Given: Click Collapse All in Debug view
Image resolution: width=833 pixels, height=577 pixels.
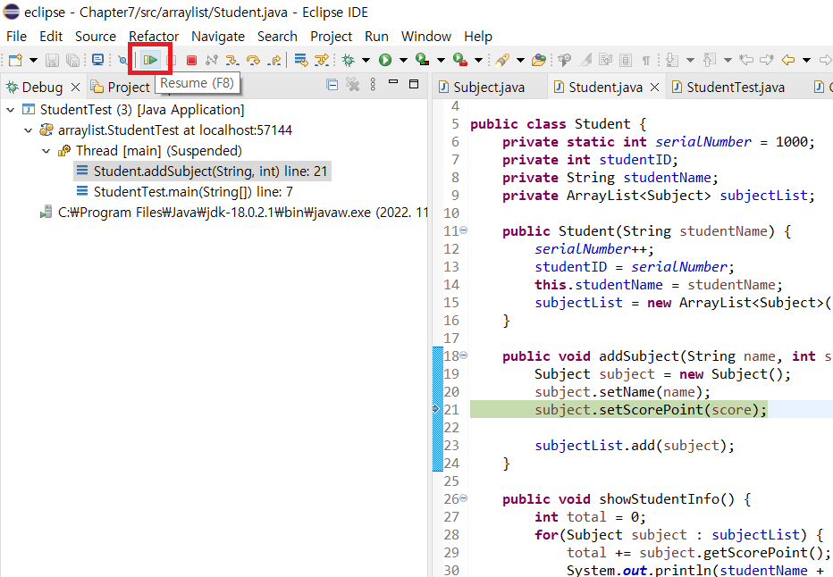Looking at the screenshot, I should tap(332, 84).
